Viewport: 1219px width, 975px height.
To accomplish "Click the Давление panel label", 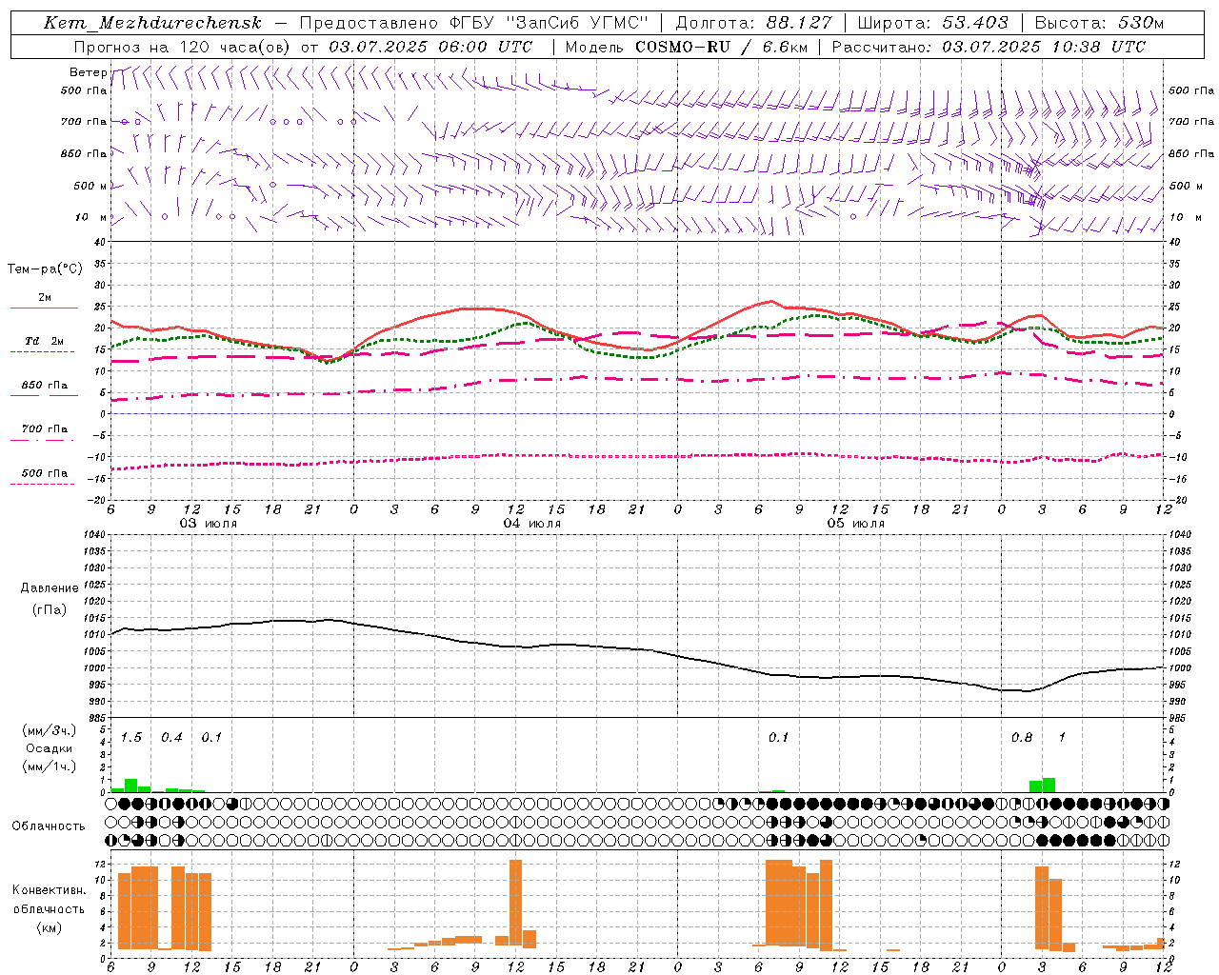I will point(50,588).
